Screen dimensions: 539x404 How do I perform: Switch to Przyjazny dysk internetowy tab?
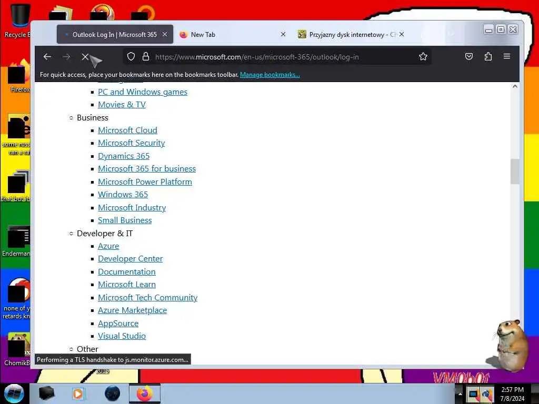tap(351, 34)
